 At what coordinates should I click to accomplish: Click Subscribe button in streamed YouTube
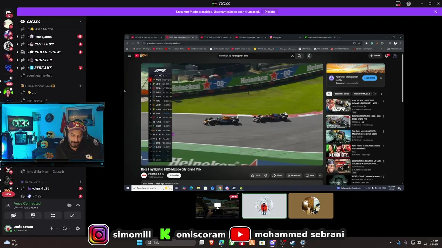click(174, 175)
